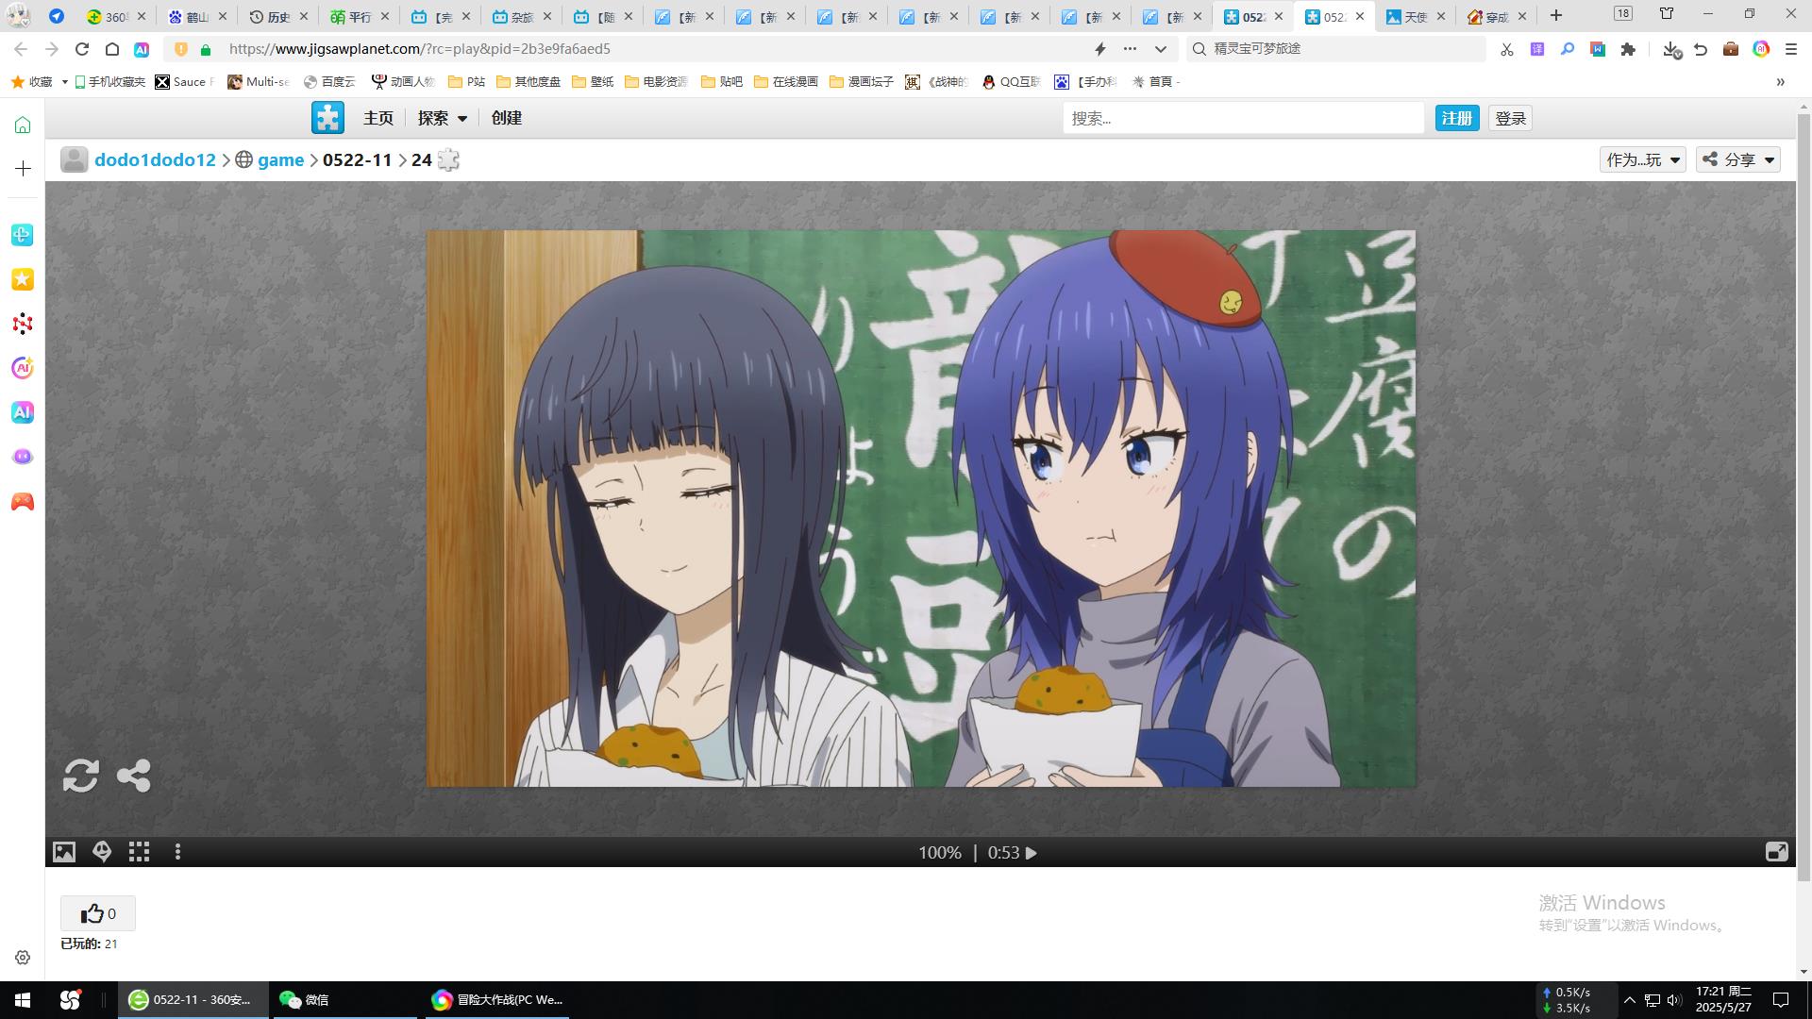Switch to the 平行 browser tab
Viewport: 1812px width, 1019px height.
pos(360,16)
